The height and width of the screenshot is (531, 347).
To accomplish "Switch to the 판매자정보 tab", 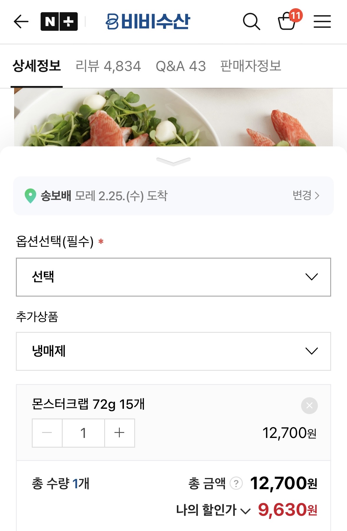I will pyautogui.click(x=251, y=66).
